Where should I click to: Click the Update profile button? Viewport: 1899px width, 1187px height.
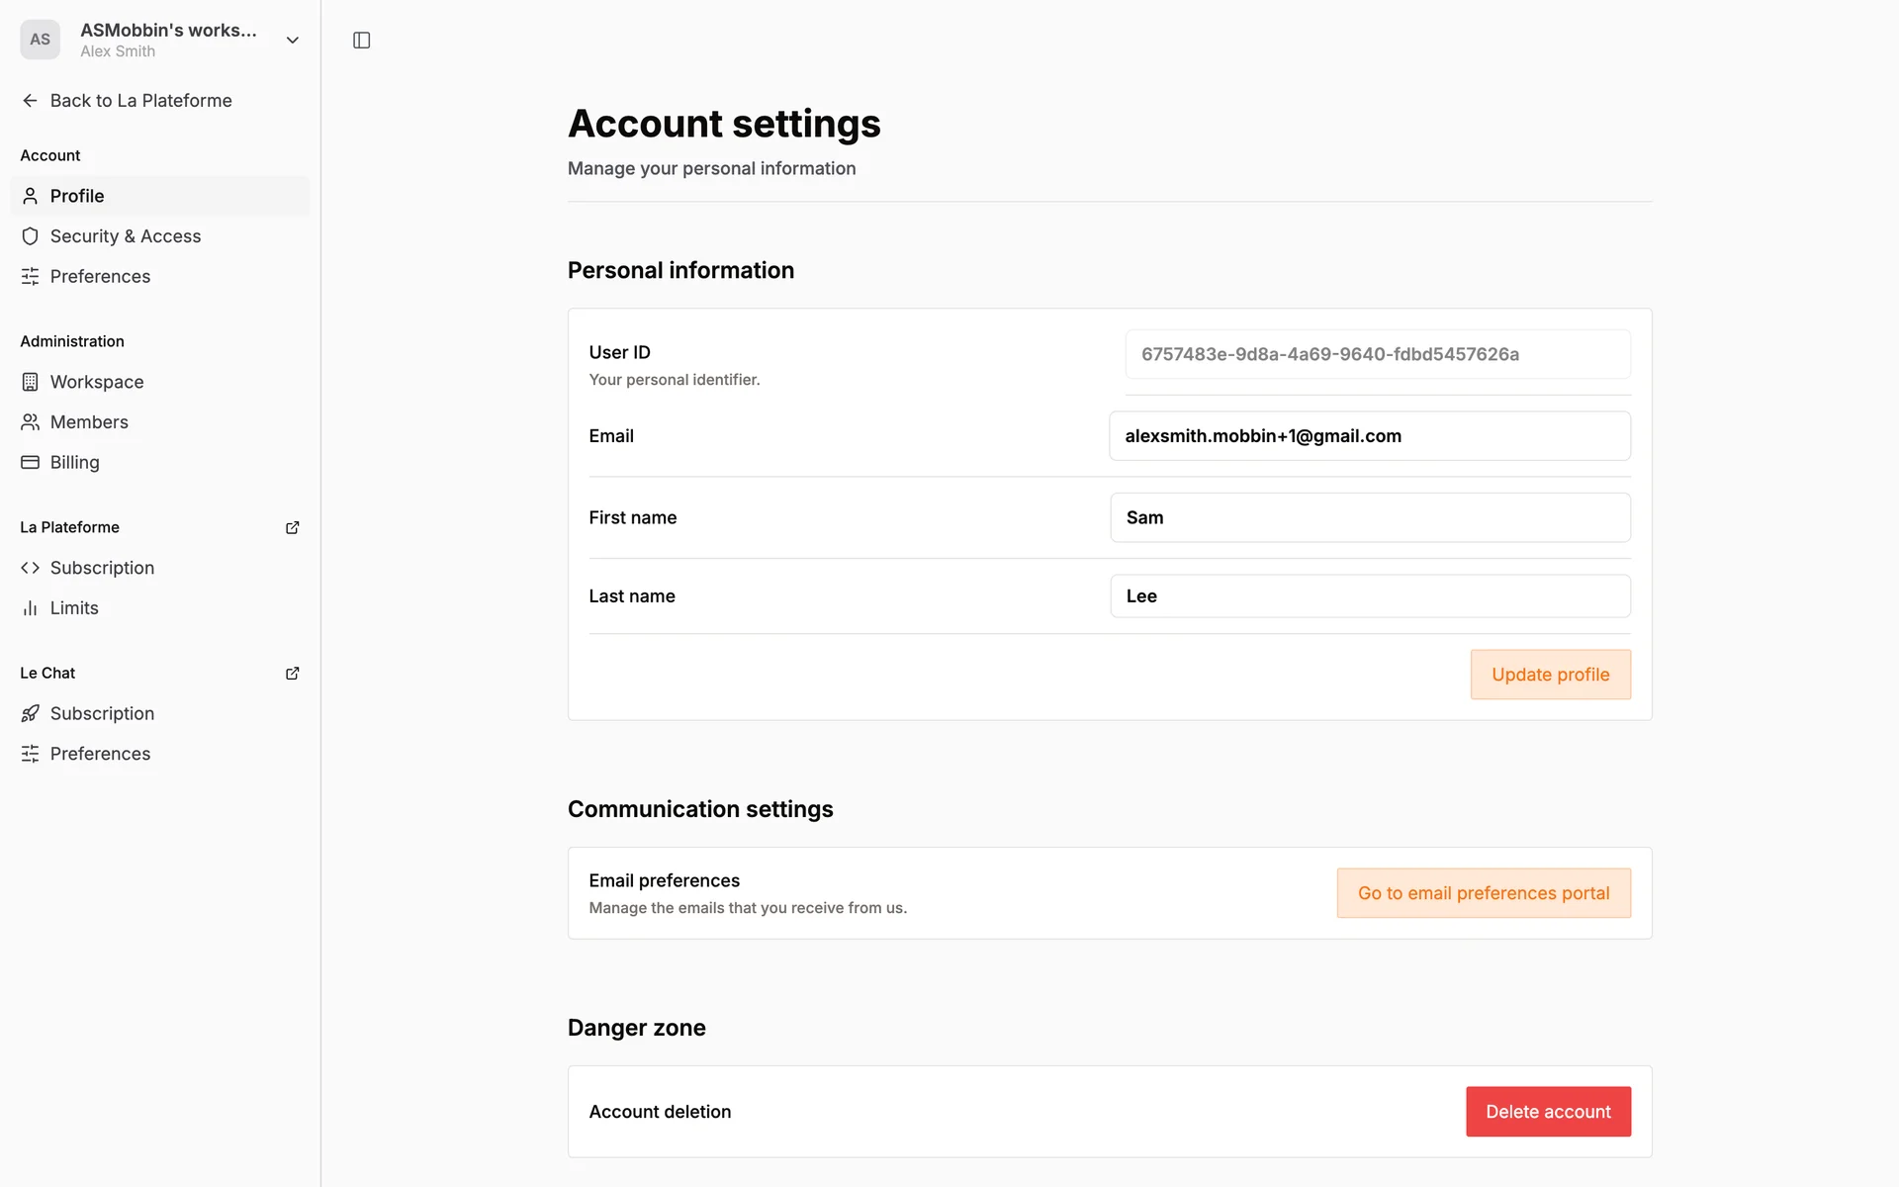(1550, 675)
